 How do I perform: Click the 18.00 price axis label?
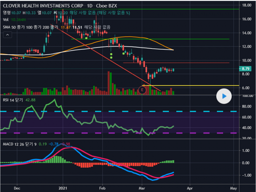246,5
